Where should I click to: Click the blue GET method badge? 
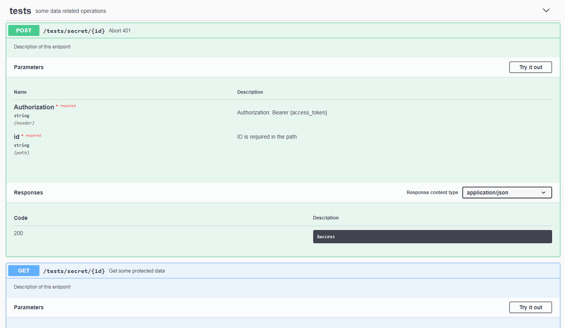(x=23, y=270)
